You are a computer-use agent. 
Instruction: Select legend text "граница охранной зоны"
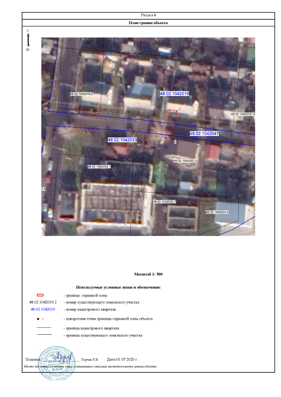86,296
